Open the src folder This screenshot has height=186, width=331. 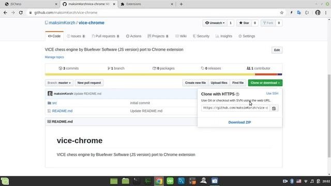(x=54, y=103)
